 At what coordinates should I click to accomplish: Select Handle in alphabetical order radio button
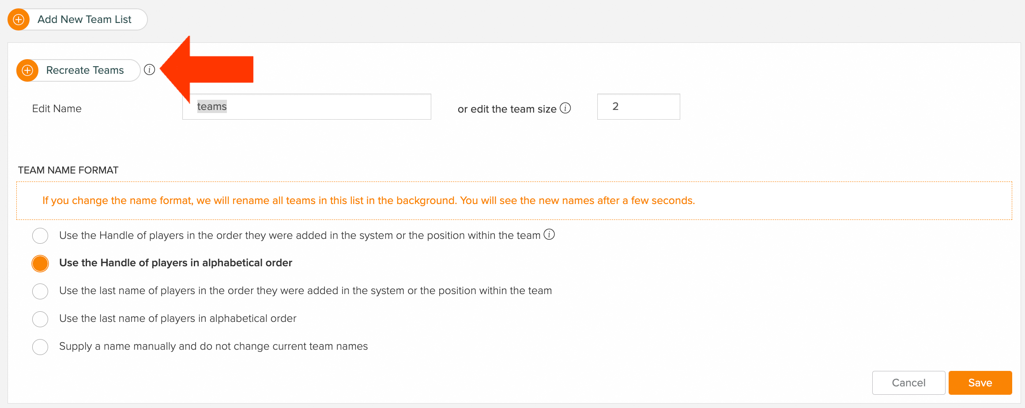pyautogui.click(x=40, y=264)
